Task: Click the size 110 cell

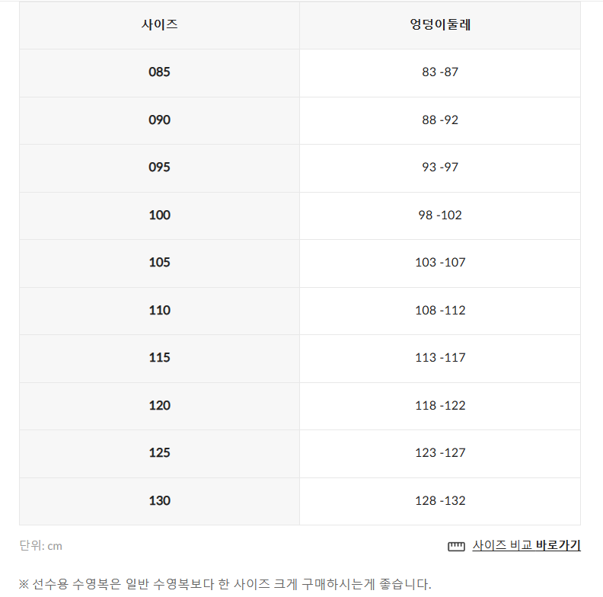Action: point(160,311)
